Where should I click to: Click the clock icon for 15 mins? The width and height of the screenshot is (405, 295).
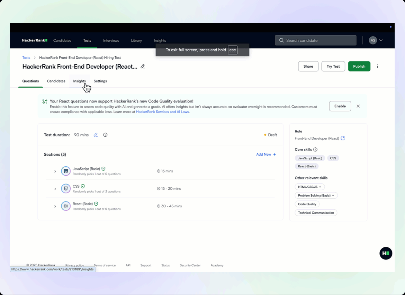click(159, 171)
